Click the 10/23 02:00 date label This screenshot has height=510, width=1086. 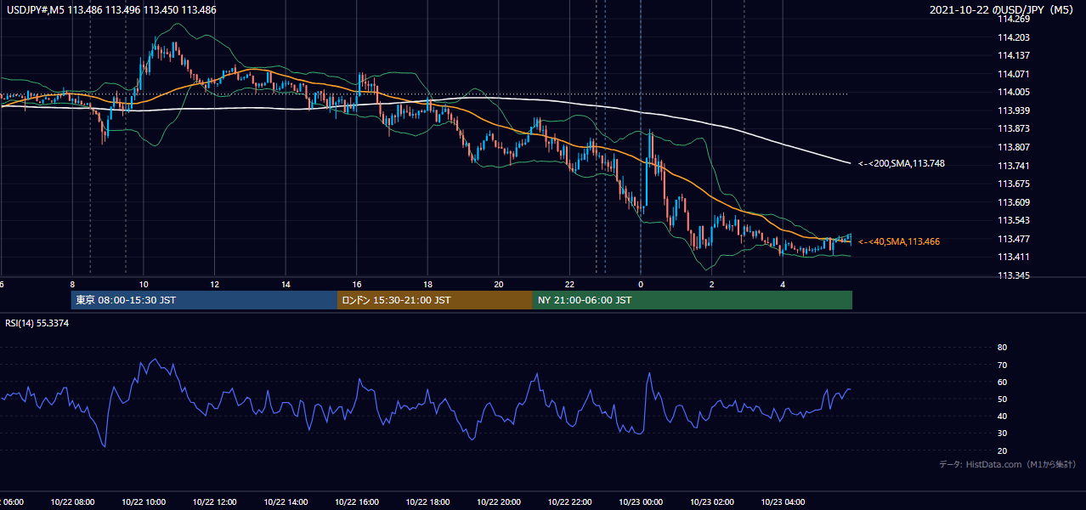(x=711, y=502)
